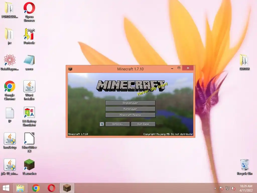Open the Options... button
Screen dimensions: 257x193
tap(117, 124)
